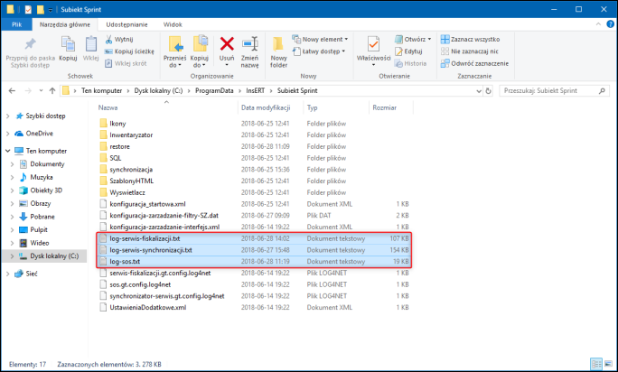This screenshot has width=618, height=372.
Task: Open Łatwy dostęp dropdown
Action: pos(319,51)
